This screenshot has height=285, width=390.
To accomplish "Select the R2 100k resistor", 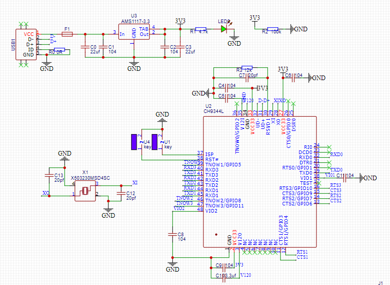I will click(272, 29).
